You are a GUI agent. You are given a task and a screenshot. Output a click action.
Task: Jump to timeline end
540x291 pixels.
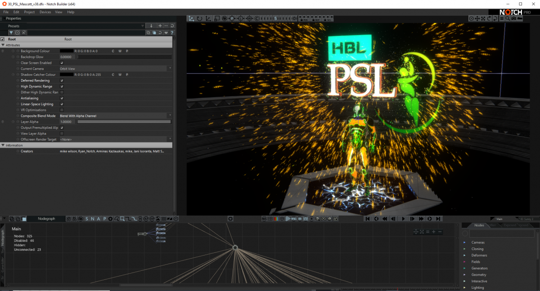point(438,219)
